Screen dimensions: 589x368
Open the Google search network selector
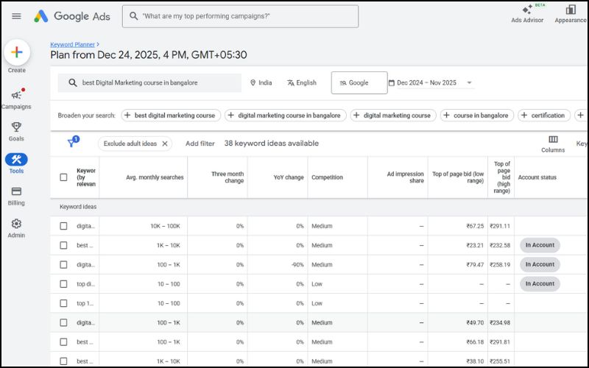pyautogui.click(x=359, y=82)
